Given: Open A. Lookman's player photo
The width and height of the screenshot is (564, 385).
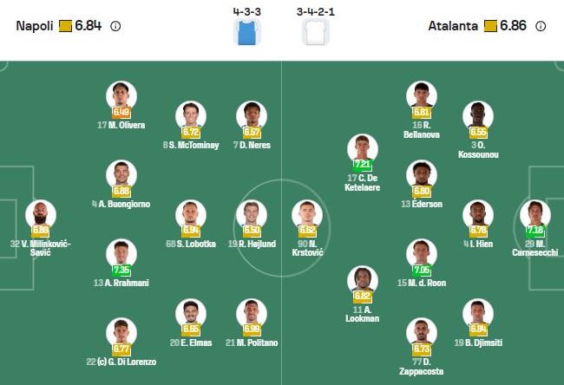Looking at the screenshot, I should pos(364,280).
